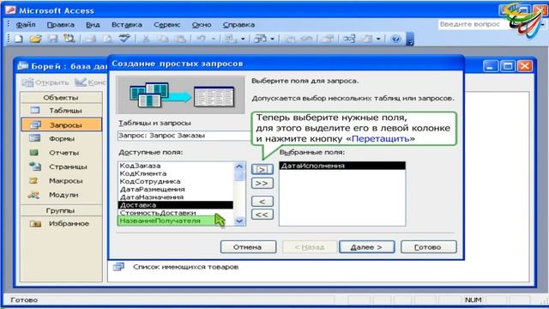Viewport: 549px width, 309px height.
Task: Click the Группы header bar
Action: pyautogui.click(x=61, y=210)
